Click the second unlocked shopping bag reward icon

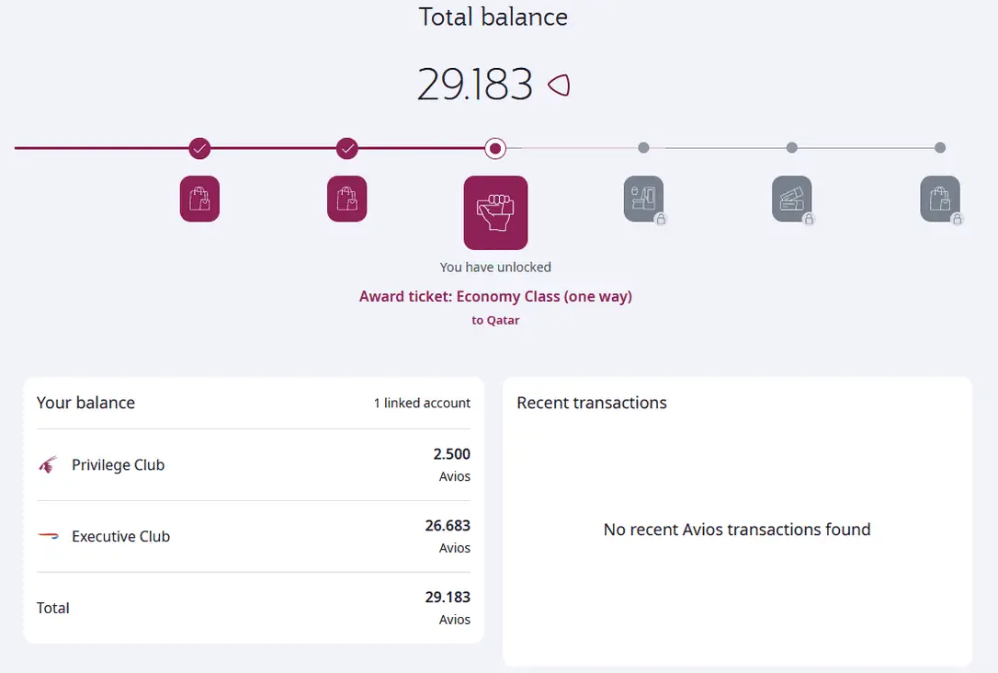click(346, 199)
